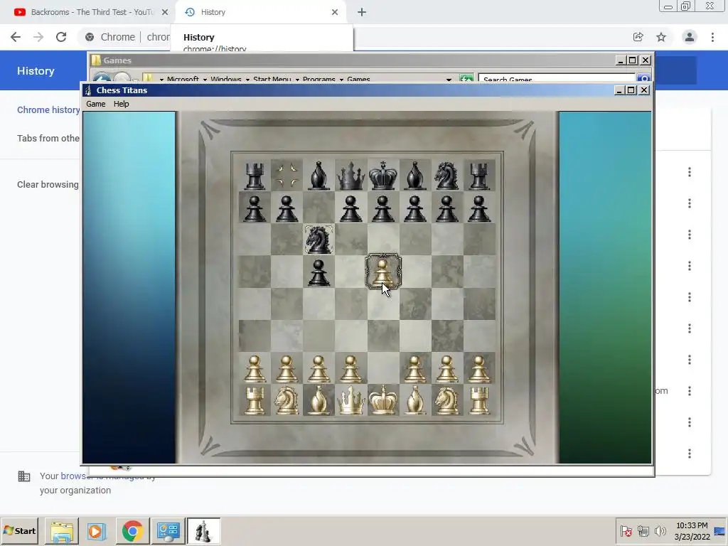Select the black knight on c6

coord(318,240)
